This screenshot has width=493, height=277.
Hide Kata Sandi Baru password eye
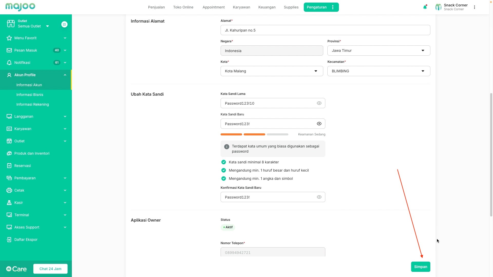coord(319,124)
